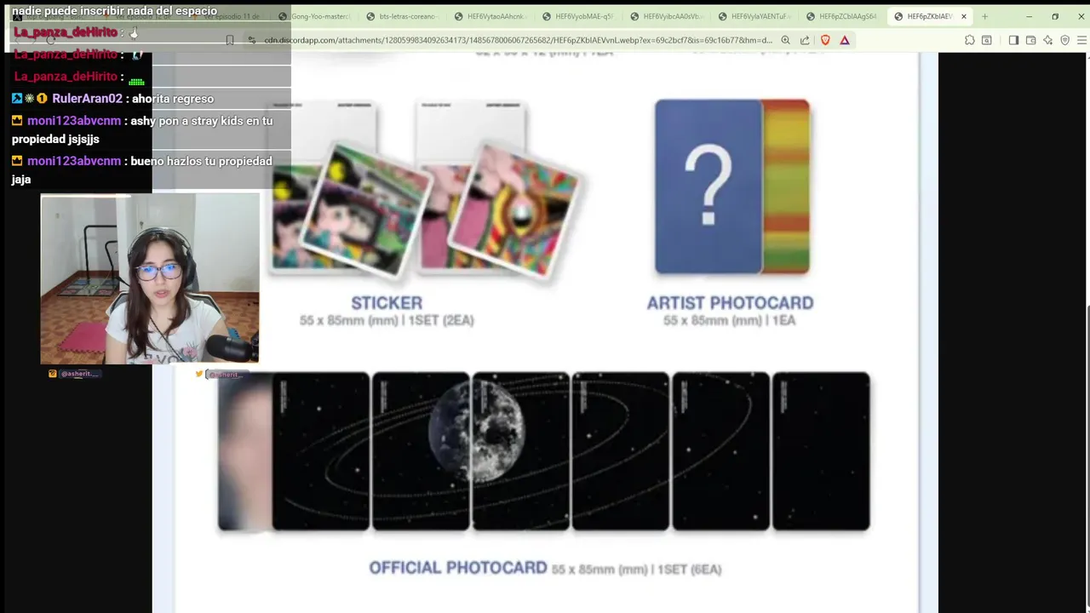
Task: Open a new browser tab with plus
Action: click(984, 16)
